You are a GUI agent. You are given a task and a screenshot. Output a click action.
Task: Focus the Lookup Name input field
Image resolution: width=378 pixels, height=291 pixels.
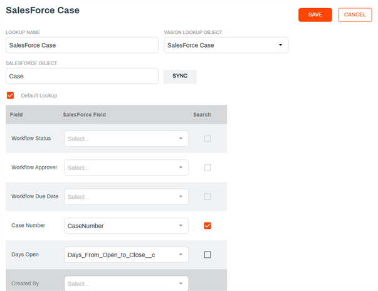tap(82, 45)
